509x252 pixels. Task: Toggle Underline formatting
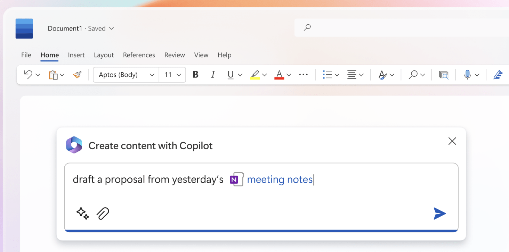tap(231, 75)
